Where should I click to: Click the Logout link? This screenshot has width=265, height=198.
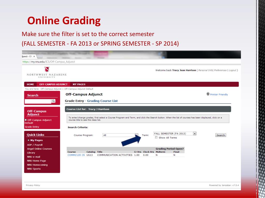coord(233,70)
